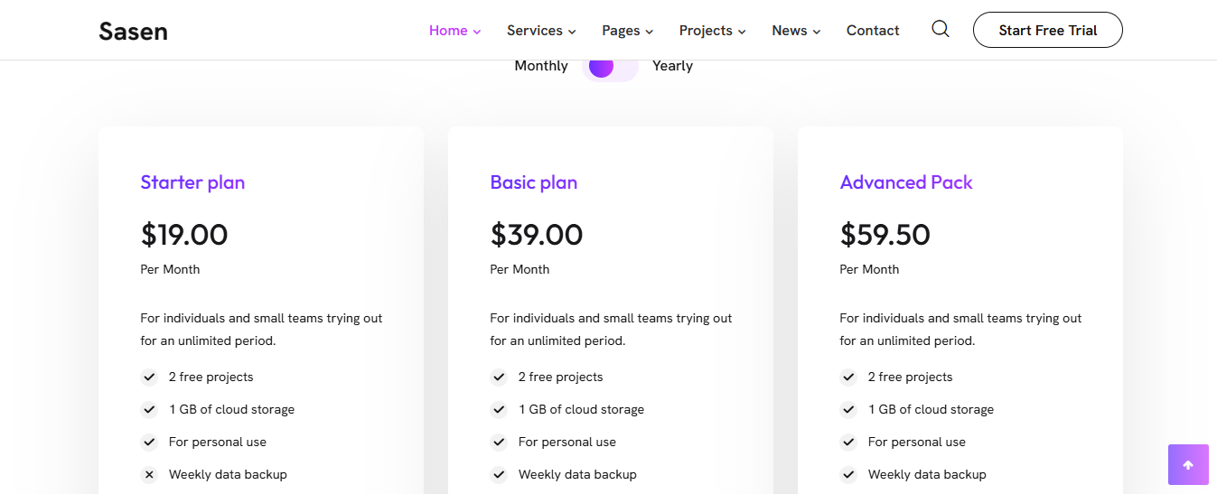Select Yearly billing label

672,66
